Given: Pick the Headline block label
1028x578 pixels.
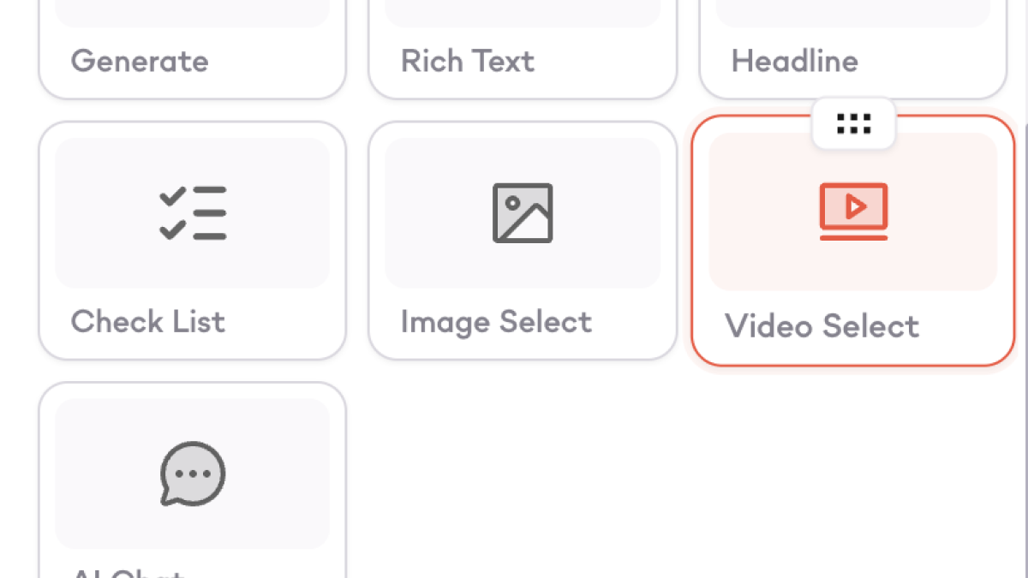Looking at the screenshot, I should [x=794, y=61].
